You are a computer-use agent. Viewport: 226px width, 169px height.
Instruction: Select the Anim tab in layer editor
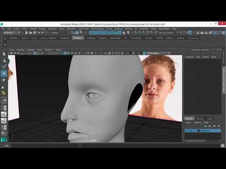tap(210, 118)
